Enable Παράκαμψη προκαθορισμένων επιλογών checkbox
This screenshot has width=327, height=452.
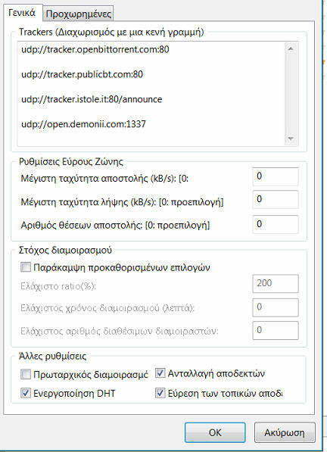click(x=26, y=267)
